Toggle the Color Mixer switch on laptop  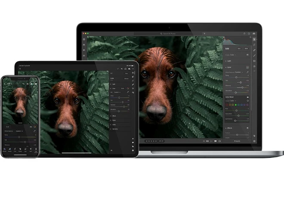(x=248, y=97)
